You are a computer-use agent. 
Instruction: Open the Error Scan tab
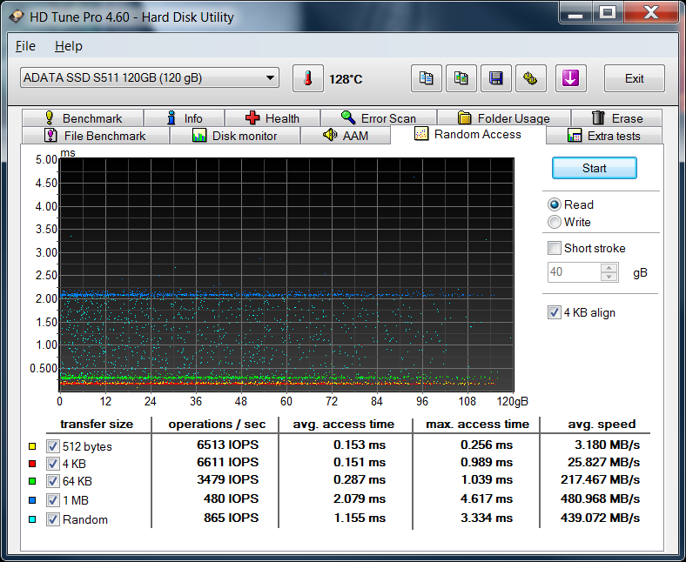(x=378, y=118)
